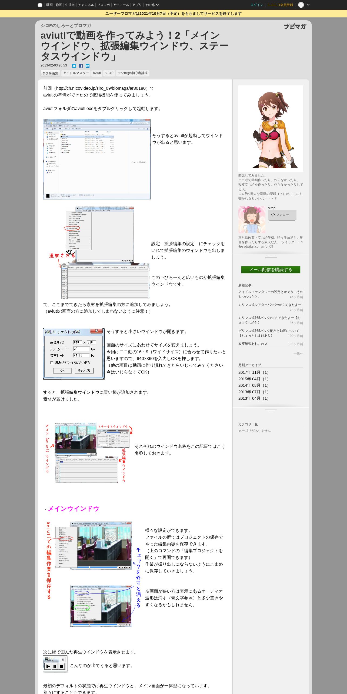Screen dimensions: 347x694
Task: Open 動画 in the top navigation
Action: tap(49, 5)
